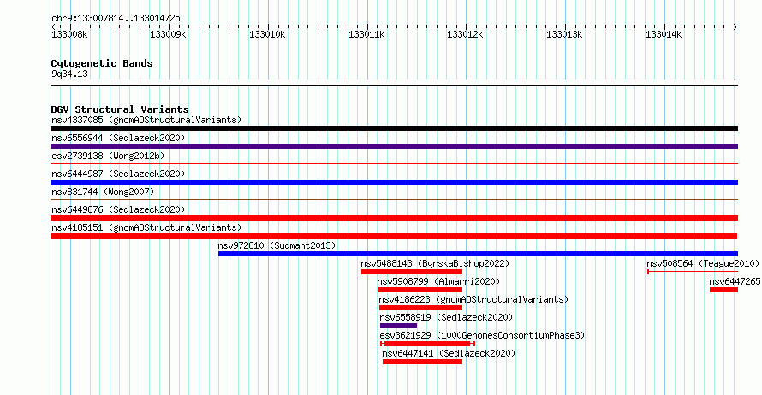Click the nsv508564 thin red line
762x395 pixels.
coord(693,272)
